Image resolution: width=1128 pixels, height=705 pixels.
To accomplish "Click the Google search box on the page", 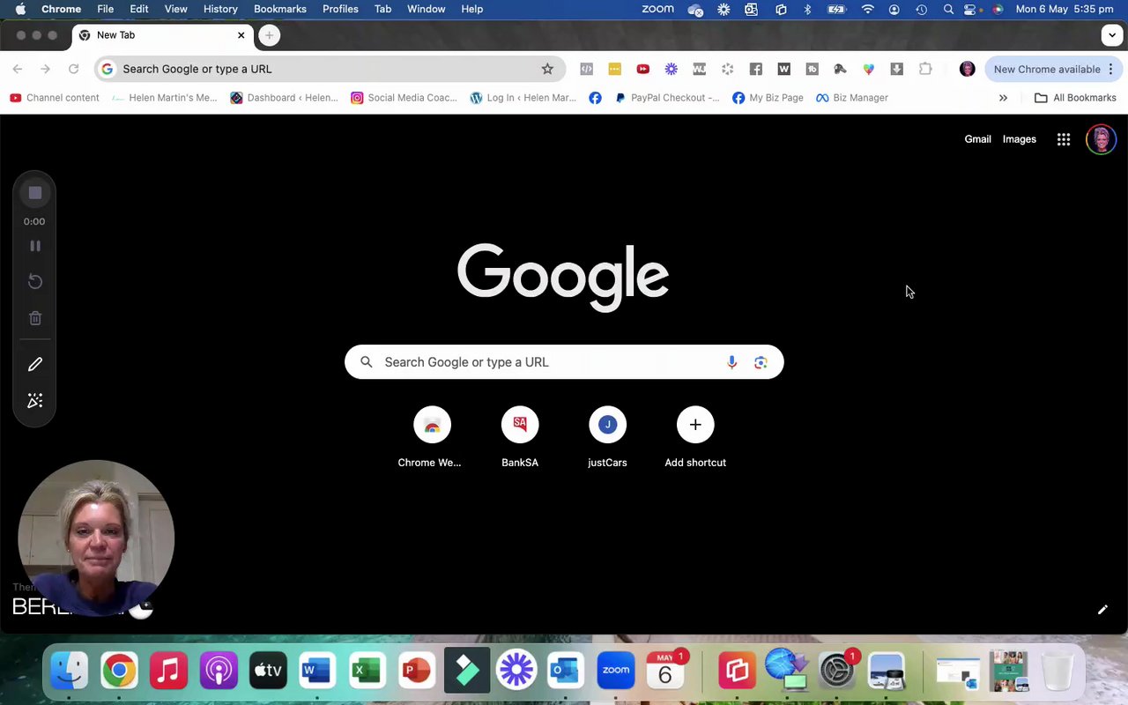I will [564, 362].
